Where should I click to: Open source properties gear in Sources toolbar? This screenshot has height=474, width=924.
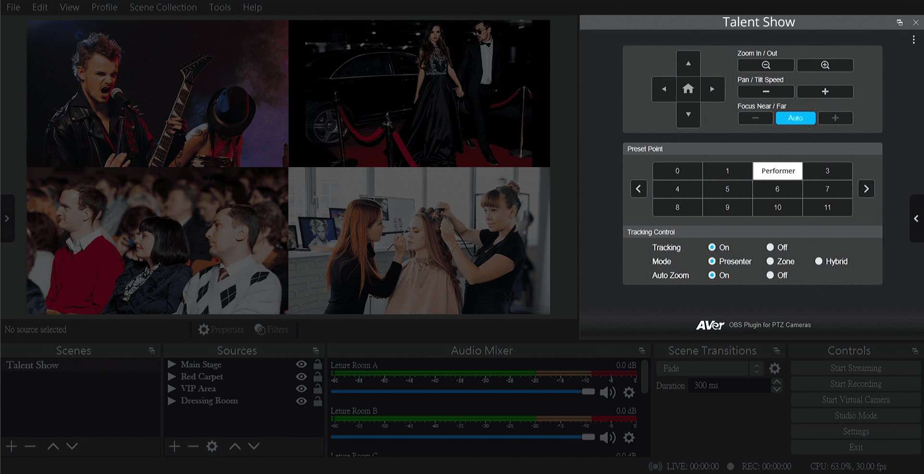coord(212,447)
